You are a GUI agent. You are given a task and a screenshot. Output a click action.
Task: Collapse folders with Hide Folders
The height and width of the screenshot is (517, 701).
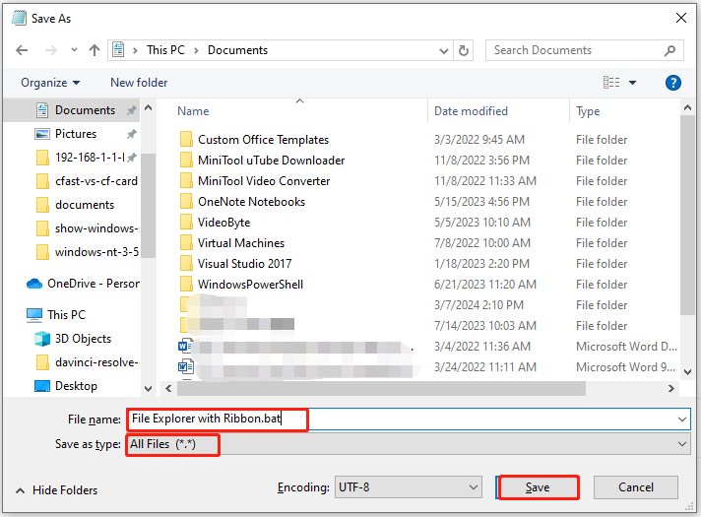[x=56, y=490]
